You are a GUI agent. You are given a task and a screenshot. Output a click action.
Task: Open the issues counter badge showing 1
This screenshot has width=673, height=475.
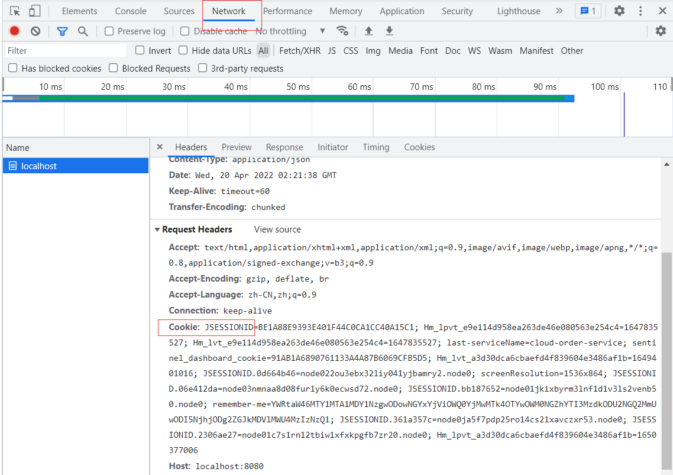(x=588, y=11)
